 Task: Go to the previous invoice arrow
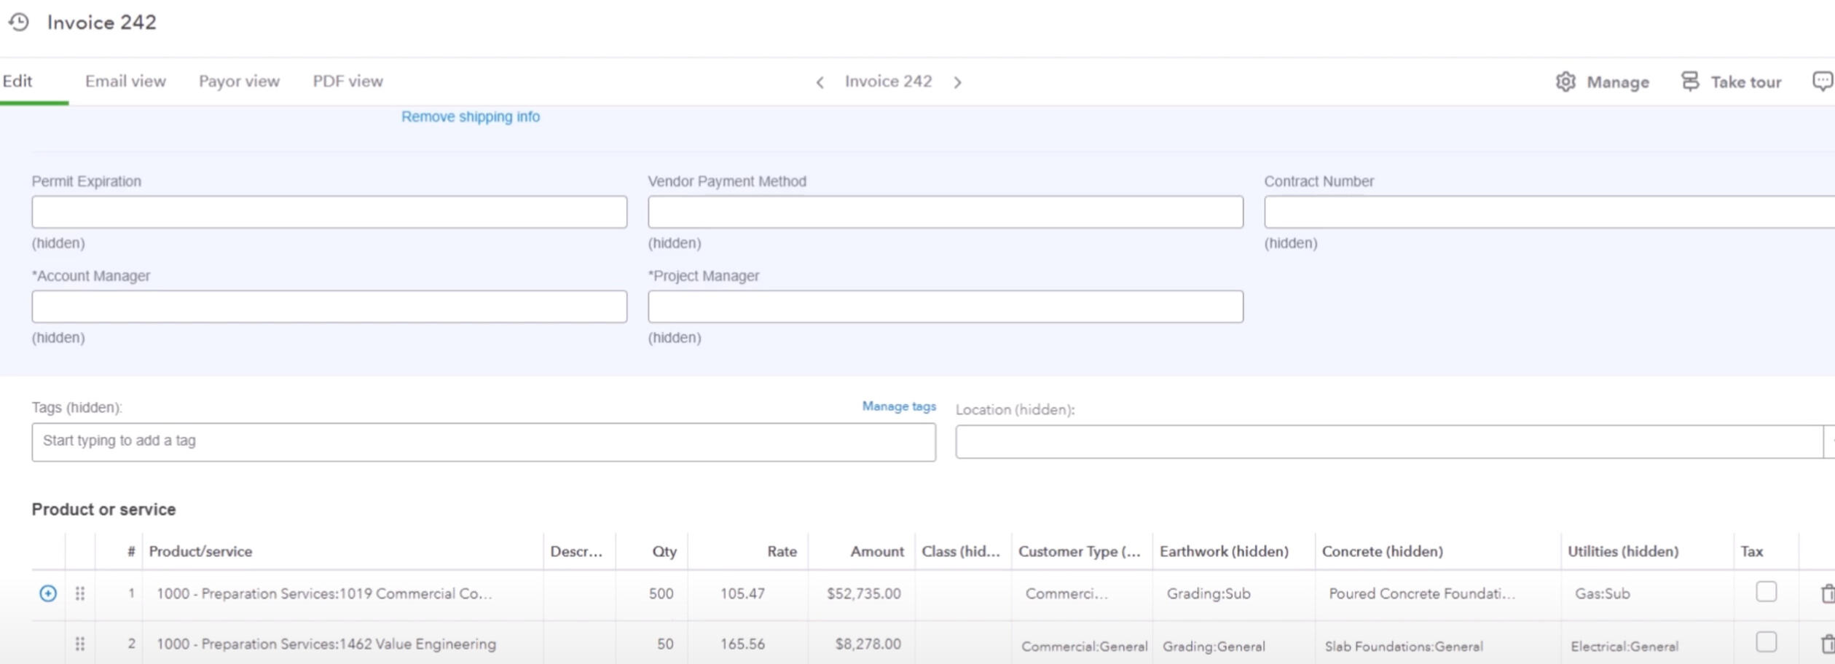click(x=820, y=82)
